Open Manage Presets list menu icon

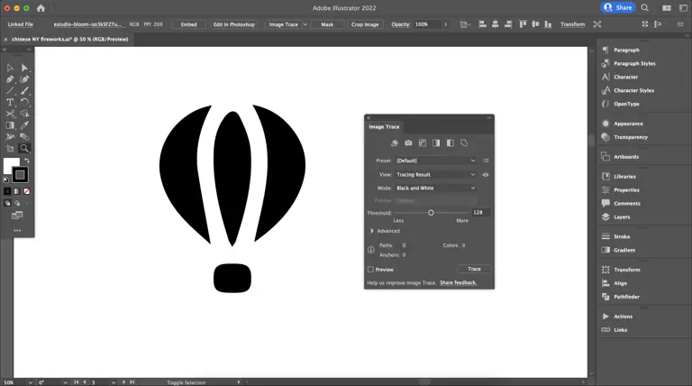coord(486,161)
